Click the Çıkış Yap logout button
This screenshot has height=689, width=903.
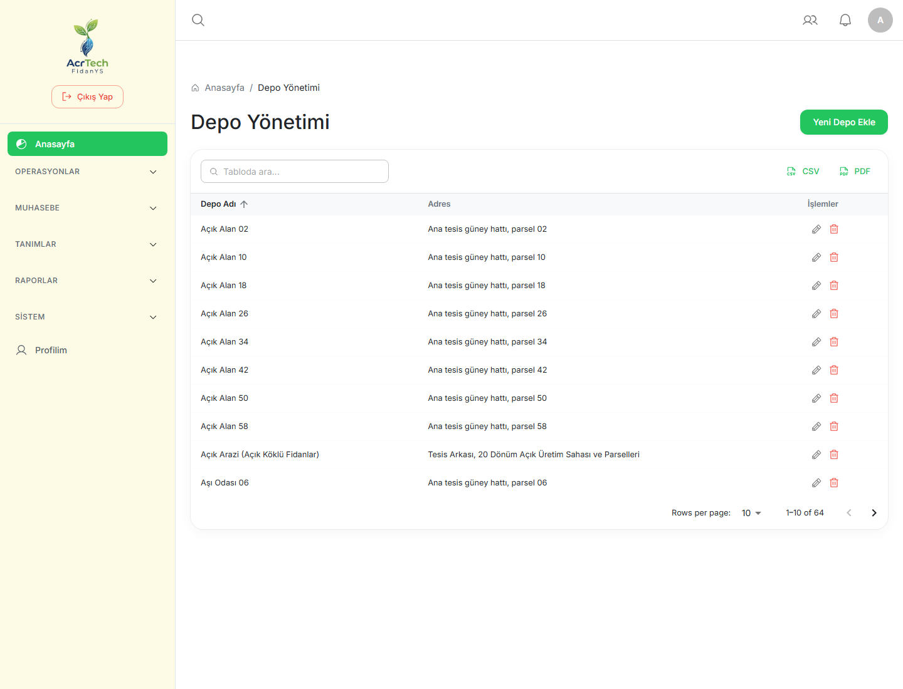(87, 97)
